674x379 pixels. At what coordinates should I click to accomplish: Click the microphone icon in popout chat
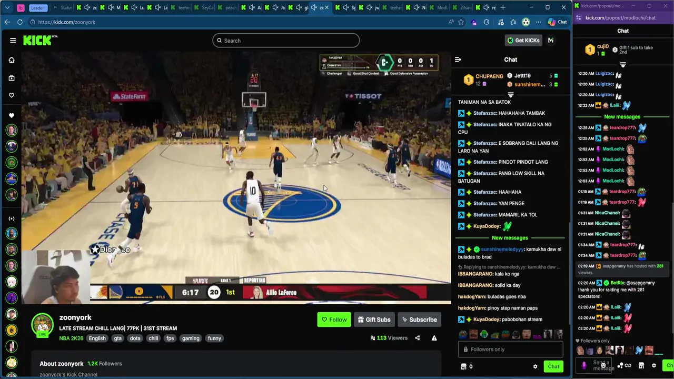(584, 365)
